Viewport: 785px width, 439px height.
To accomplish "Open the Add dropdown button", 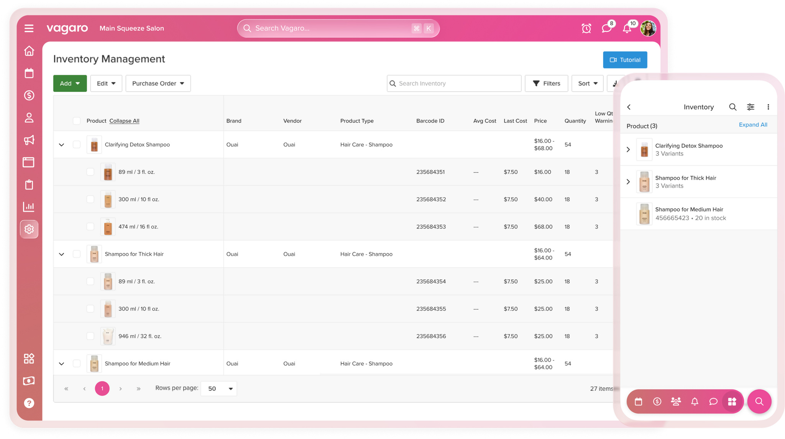I will pos(70,84).
